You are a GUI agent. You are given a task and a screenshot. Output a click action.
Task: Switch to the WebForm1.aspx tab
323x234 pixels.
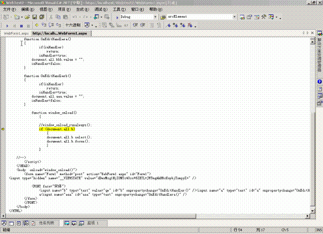click(x=16, y=33)
